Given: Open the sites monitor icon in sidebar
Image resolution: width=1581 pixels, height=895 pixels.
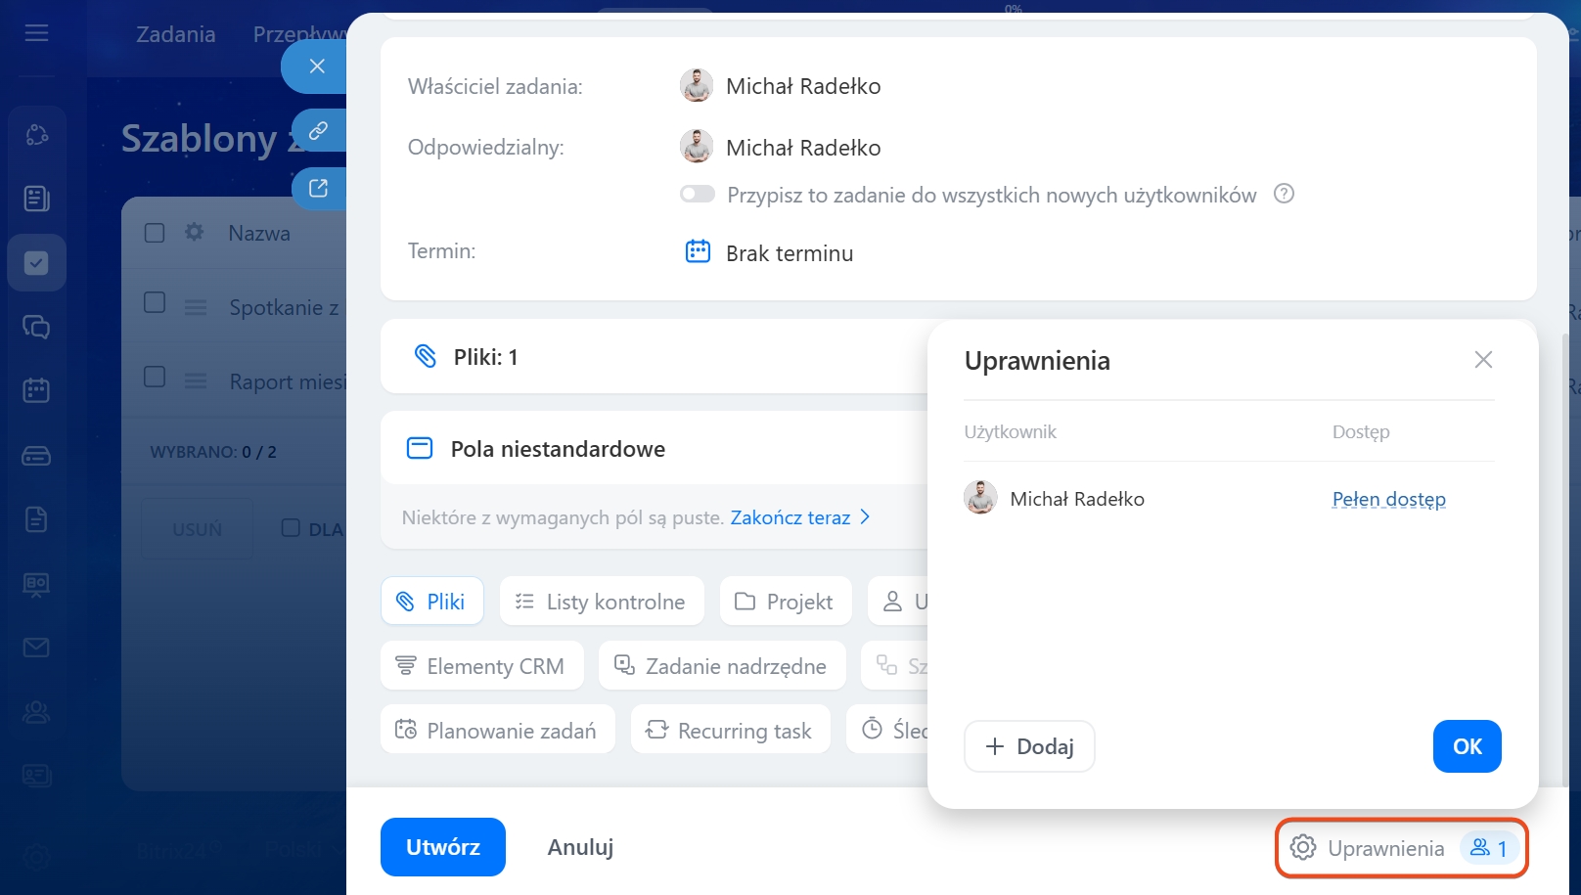Looking at the screenshot, I should pyautogui.click(x=36, y=584).
